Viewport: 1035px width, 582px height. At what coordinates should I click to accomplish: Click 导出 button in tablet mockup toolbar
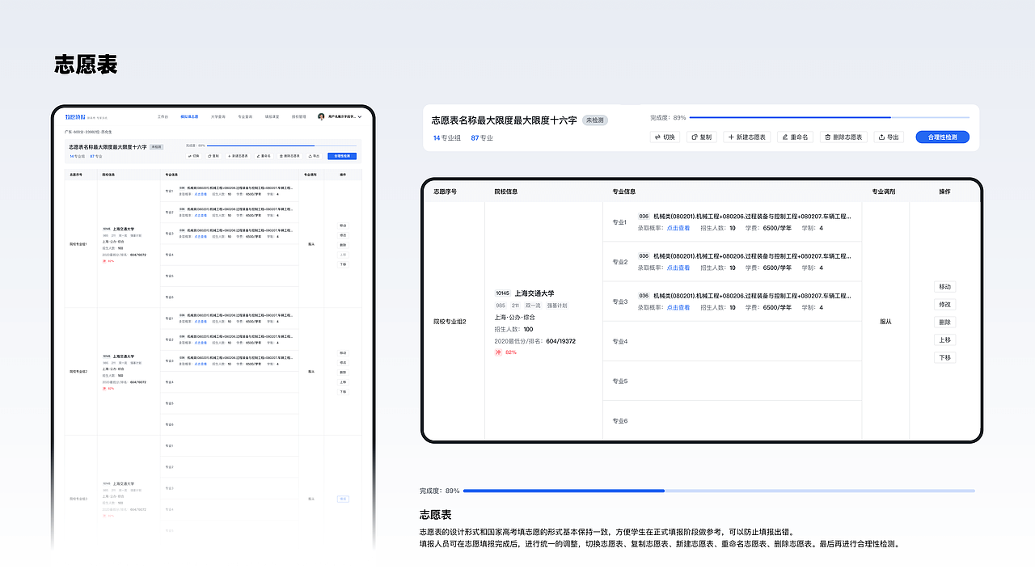(x=314, y=156)
